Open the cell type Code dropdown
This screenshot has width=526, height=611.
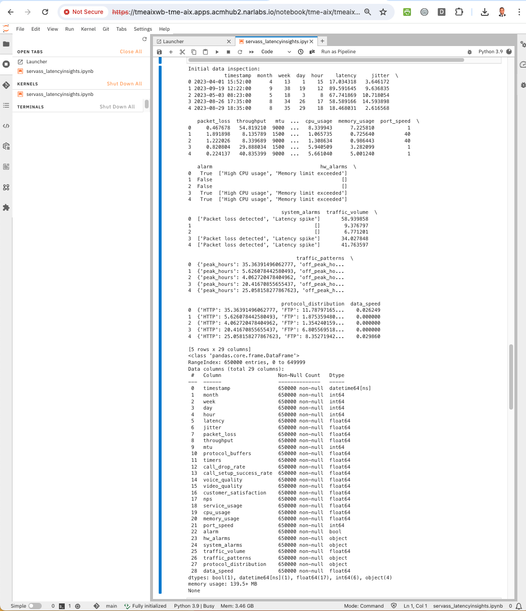click(x=276, y=52)
